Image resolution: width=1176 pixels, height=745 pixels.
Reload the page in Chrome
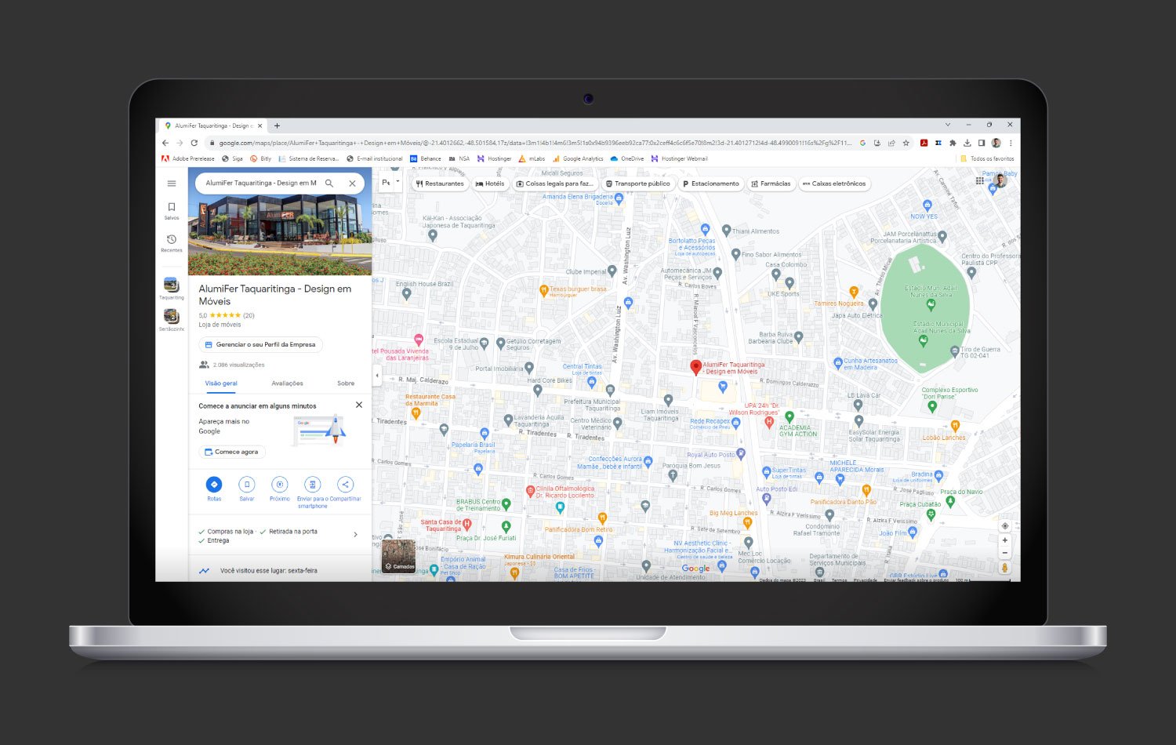(x=194, y=143)
